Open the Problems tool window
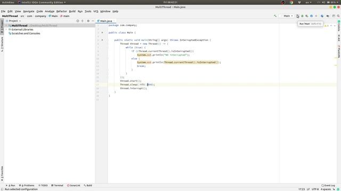The width and height of the screenshot is (341, 191). coord(27,185)
